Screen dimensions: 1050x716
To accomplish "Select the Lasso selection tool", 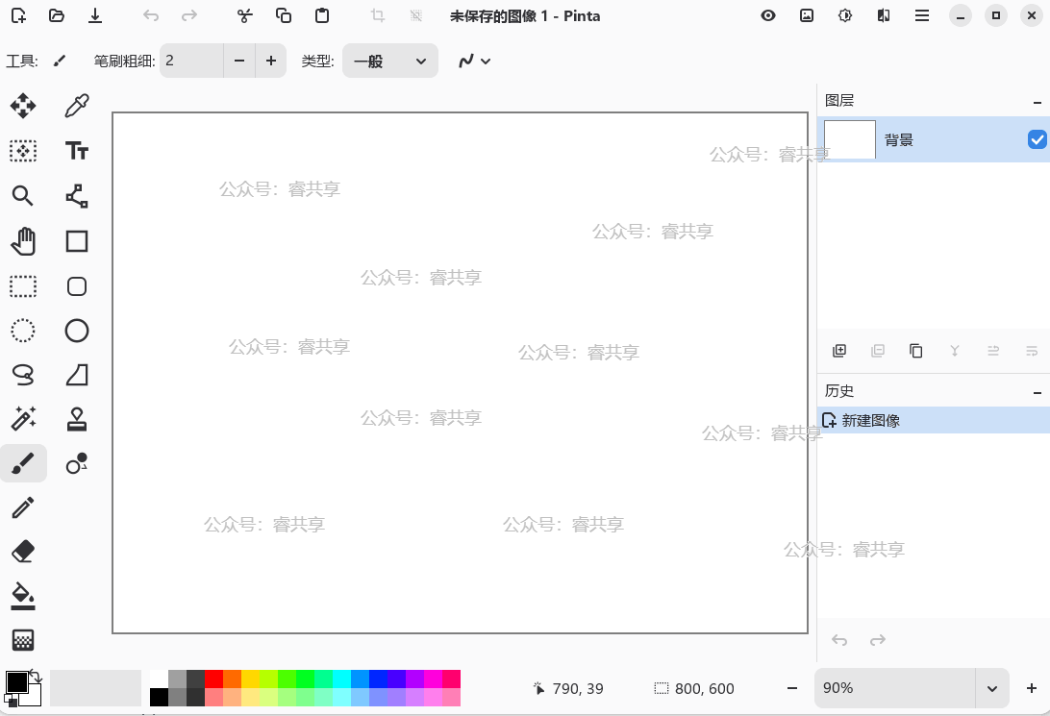I will (23, 375).
